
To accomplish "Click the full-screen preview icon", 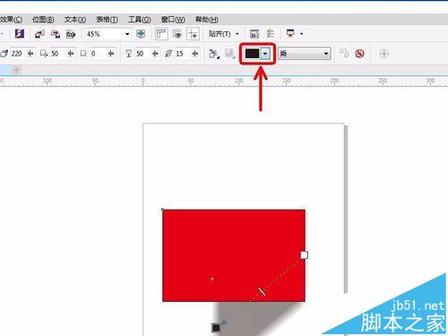I will tap(141, 34).
